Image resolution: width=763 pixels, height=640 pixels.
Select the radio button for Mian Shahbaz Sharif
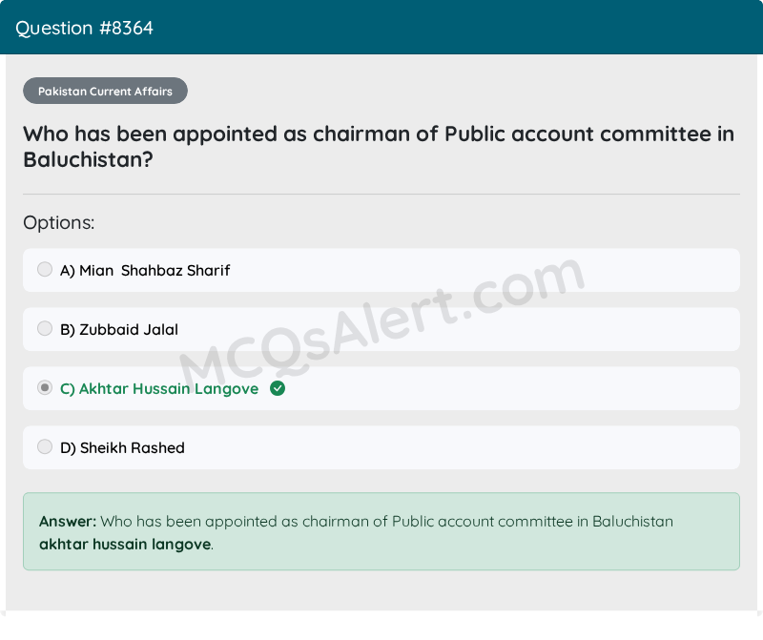coord(45,269)
